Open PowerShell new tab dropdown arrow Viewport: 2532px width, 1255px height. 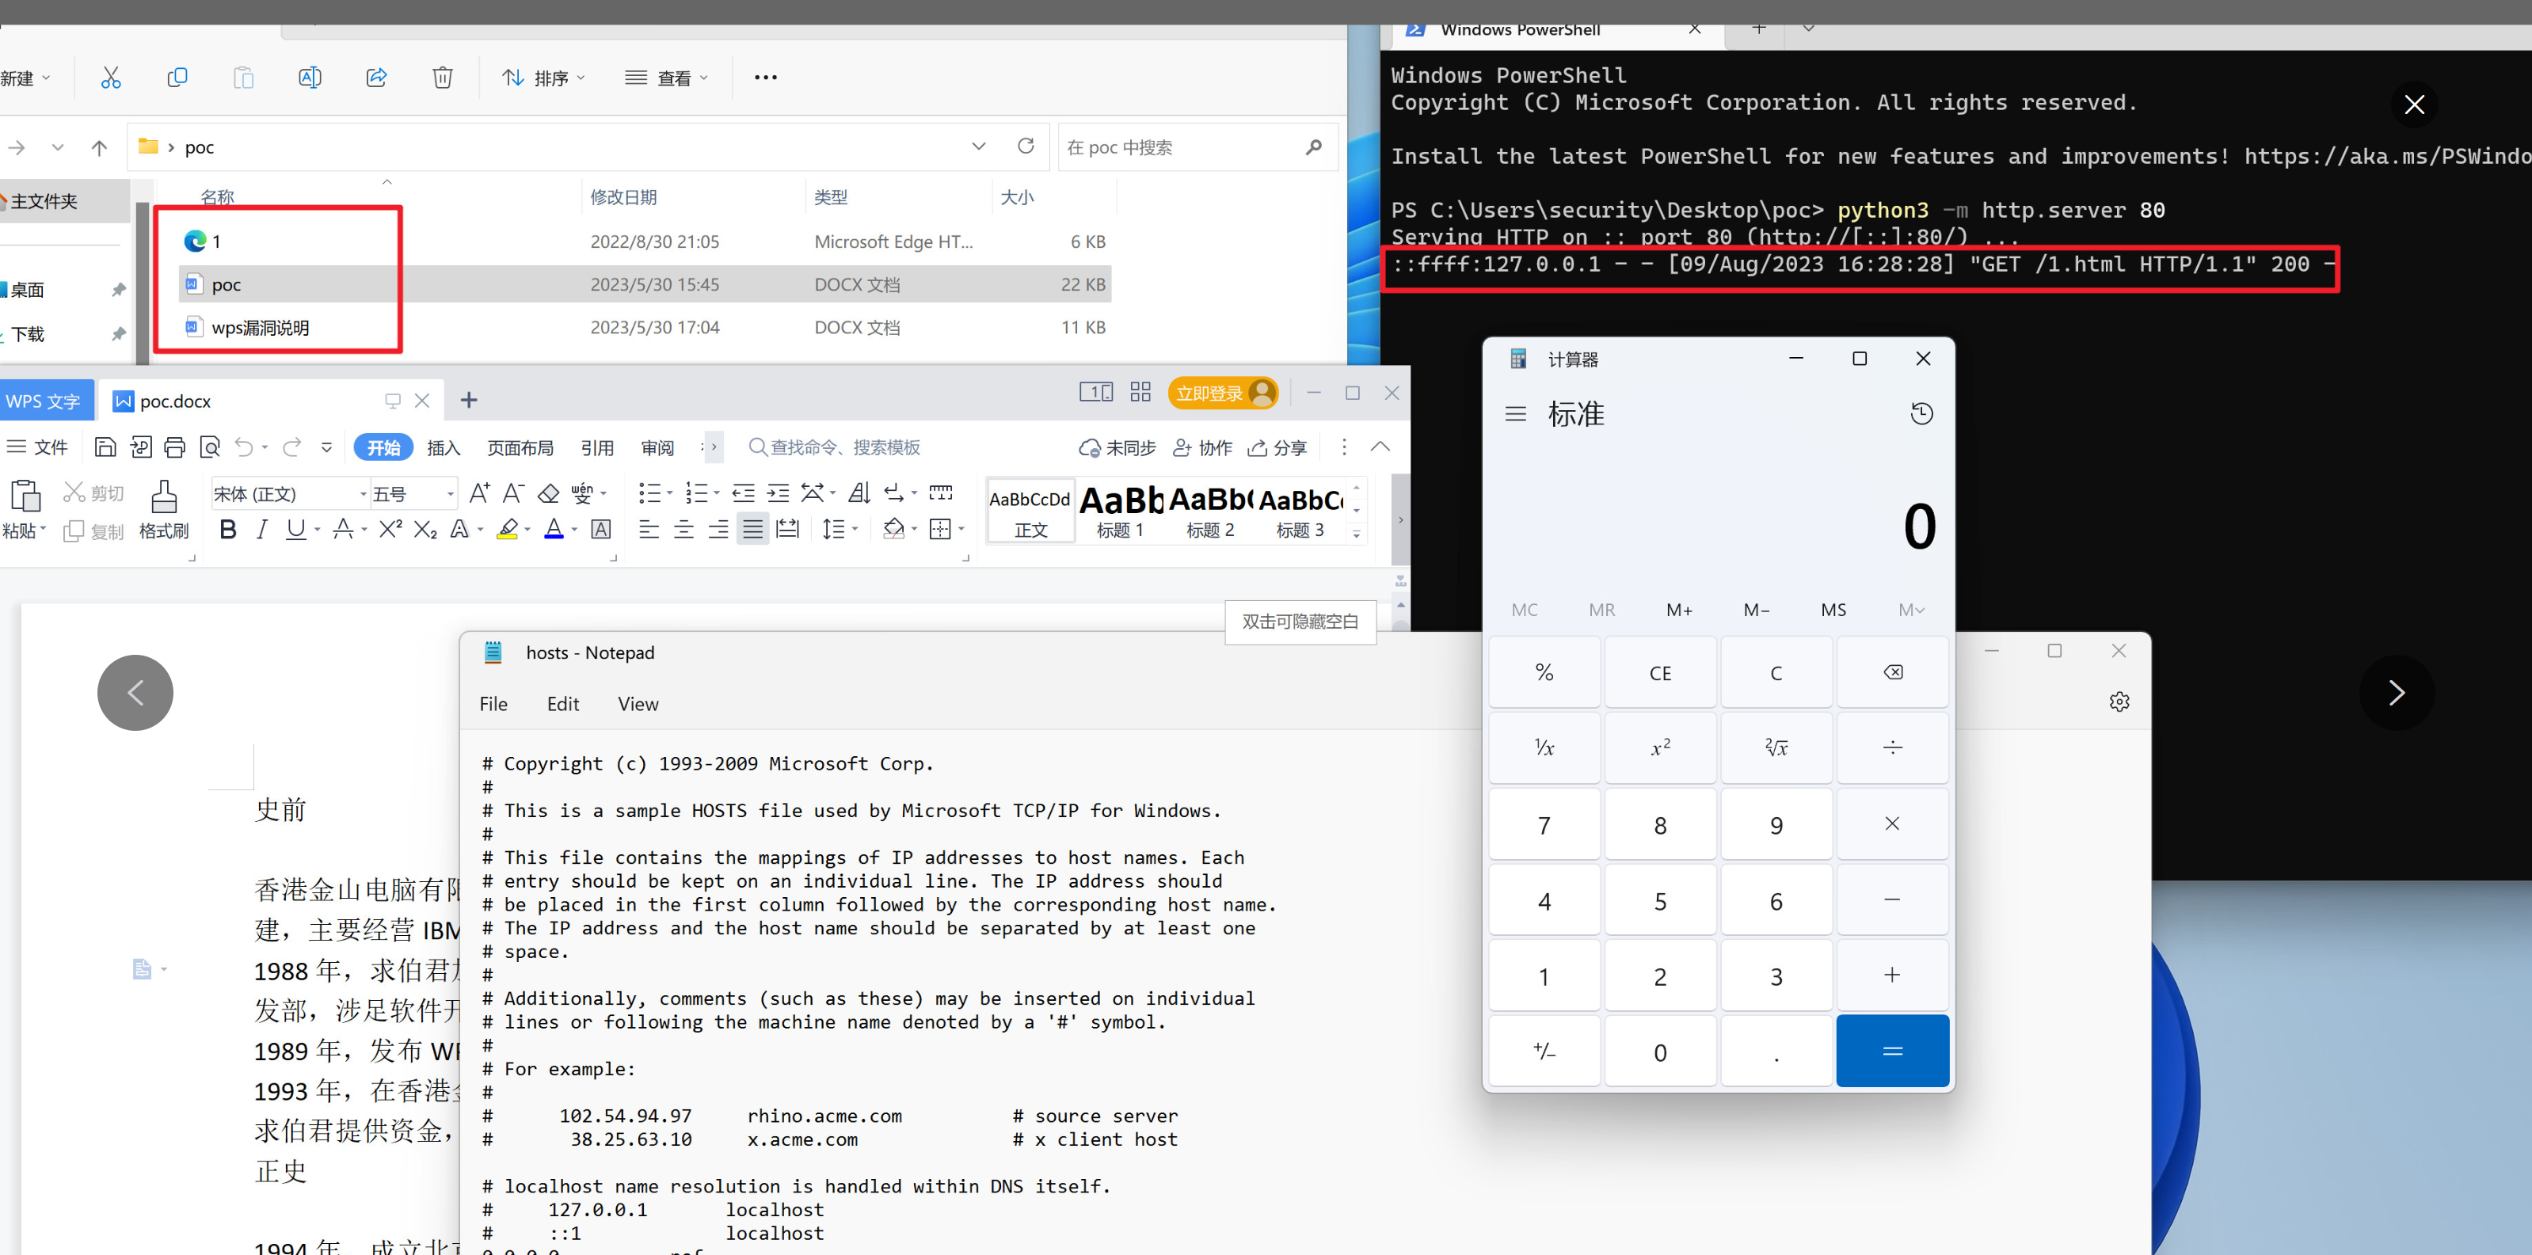click(x=1807, y=29)
